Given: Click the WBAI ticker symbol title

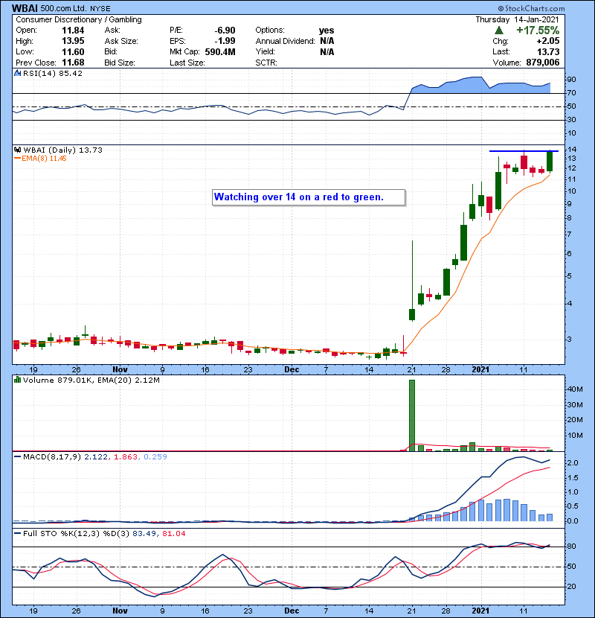Looking at the screenshot, I should click(25, 8).
